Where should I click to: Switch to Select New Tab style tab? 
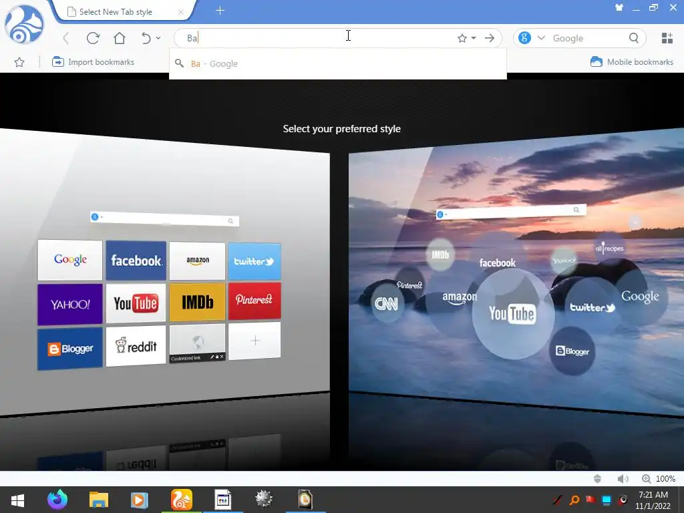(122, 12)
